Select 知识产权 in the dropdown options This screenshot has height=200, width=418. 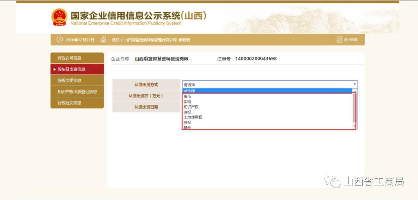pos(191,107)
